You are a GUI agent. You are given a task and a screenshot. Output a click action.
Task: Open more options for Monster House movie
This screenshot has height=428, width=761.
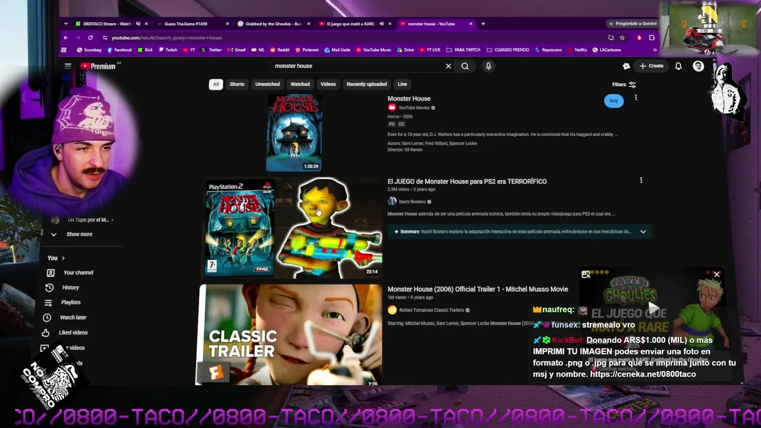click(x=636, y=98)
